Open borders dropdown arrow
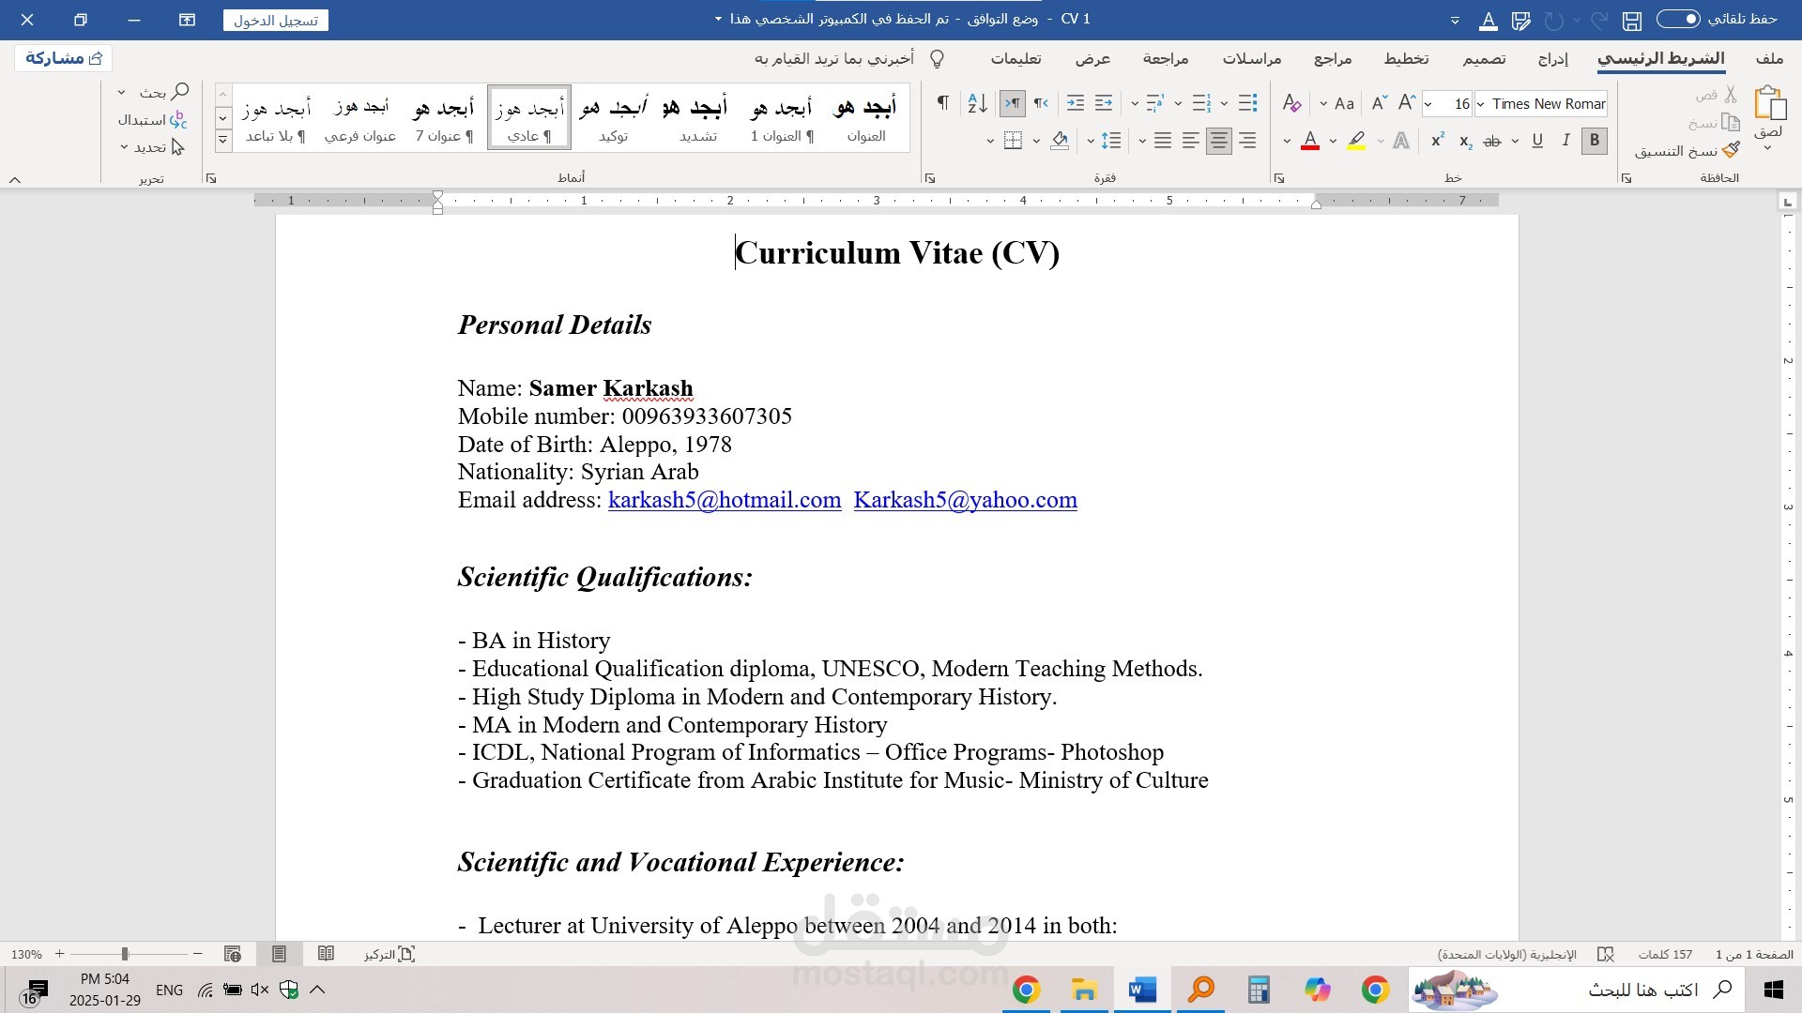The height and width of the screenshot is (1013, 1802). click(x=989, y=142)
